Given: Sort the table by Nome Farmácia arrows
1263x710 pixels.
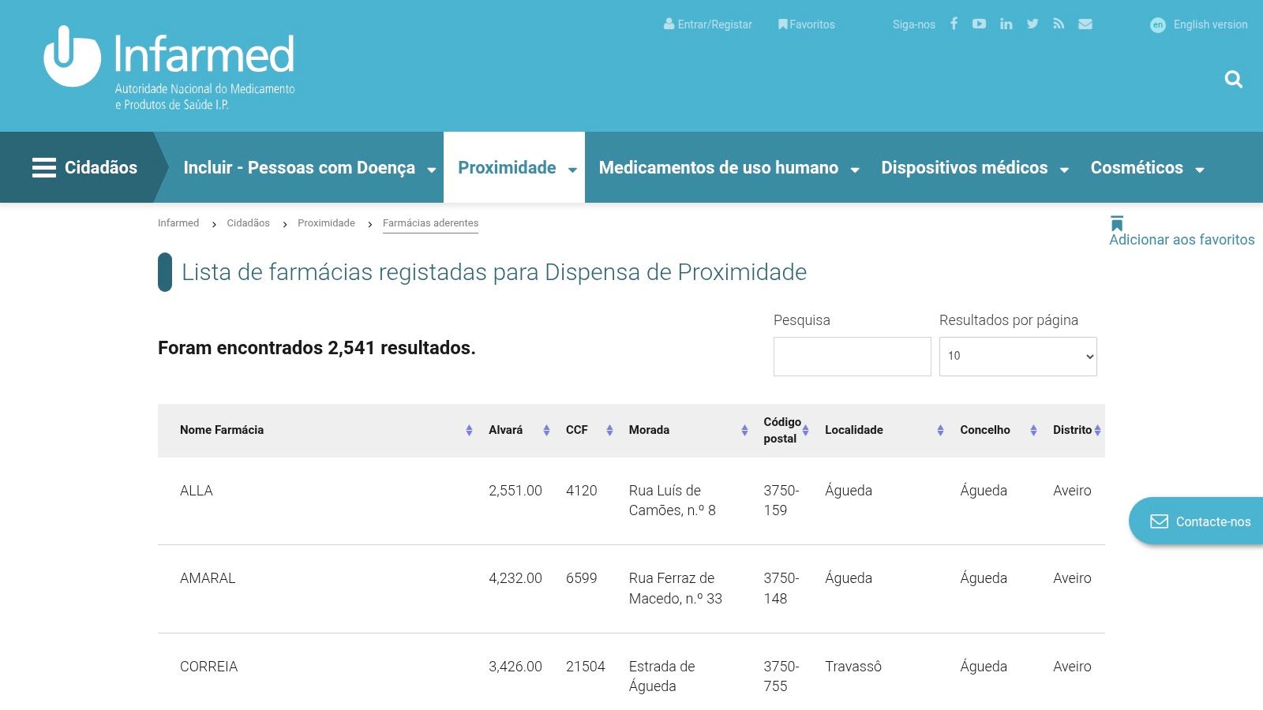Looking at the screenshot, I should (x=469, y=430).
